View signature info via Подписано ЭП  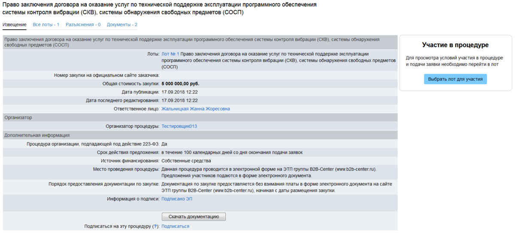coord(176,199)
